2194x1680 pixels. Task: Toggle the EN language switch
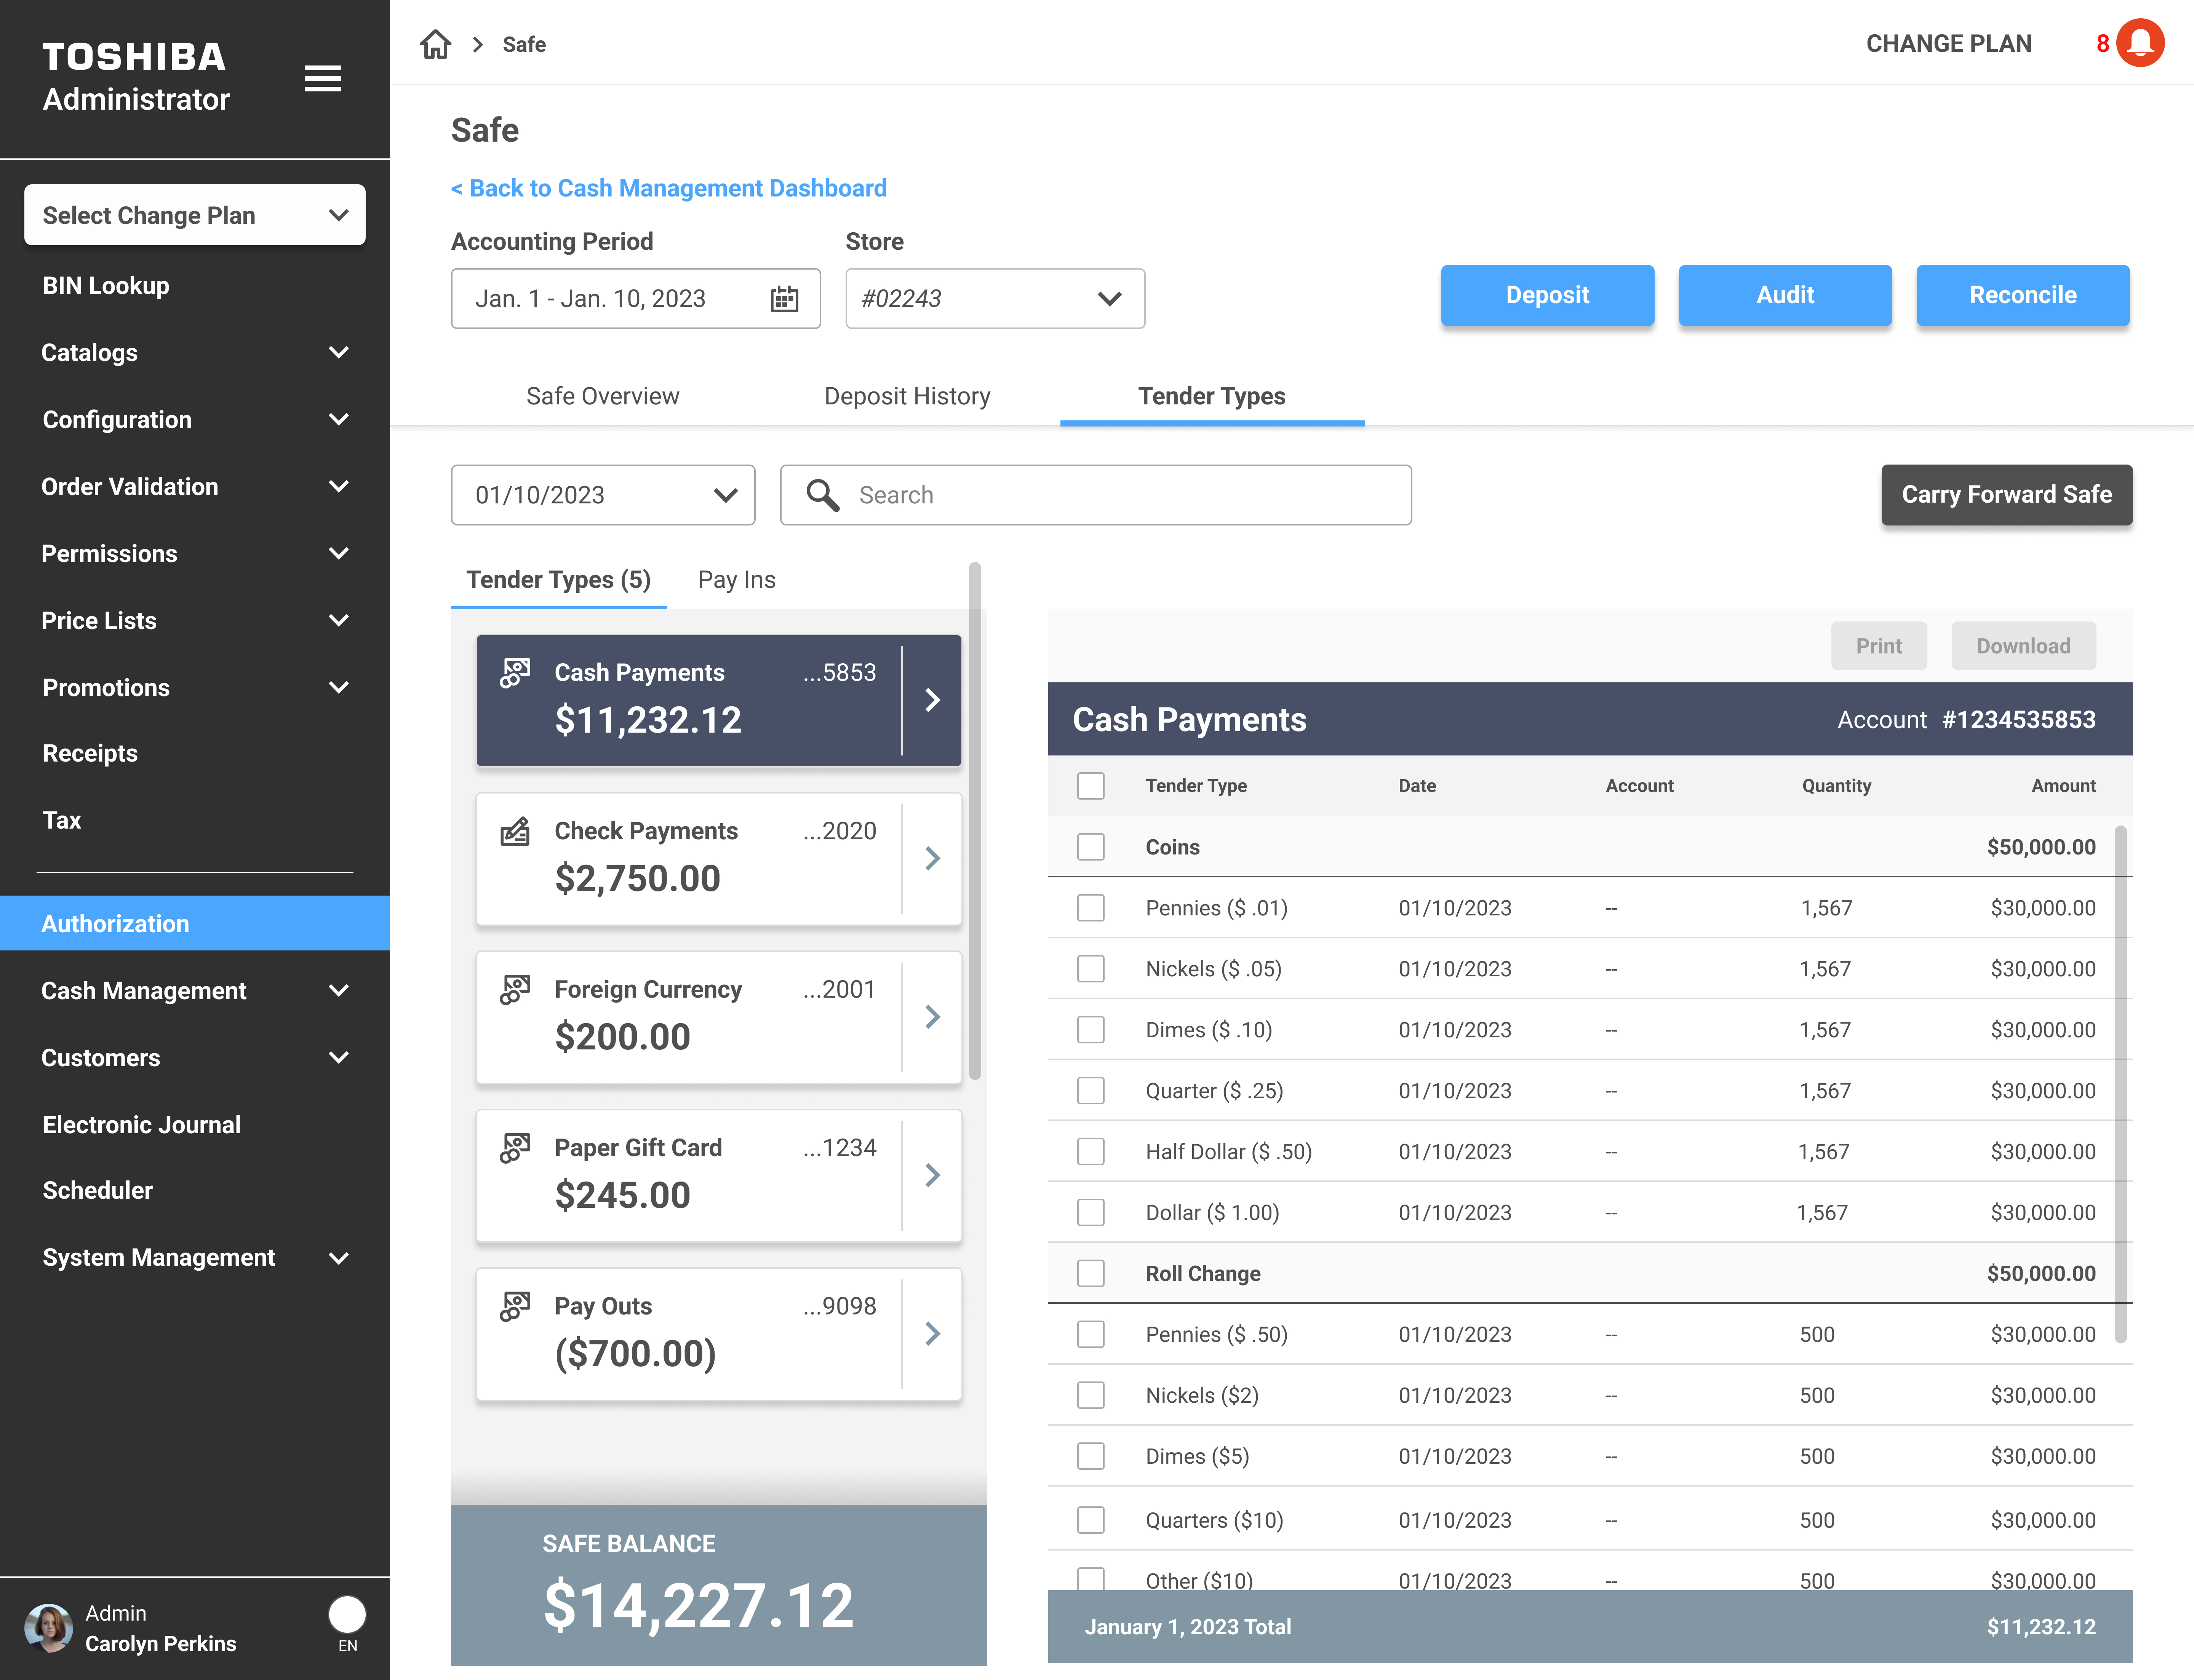(347, 1614)
